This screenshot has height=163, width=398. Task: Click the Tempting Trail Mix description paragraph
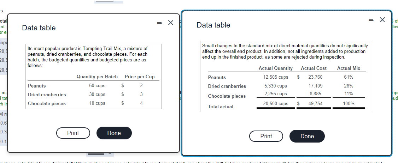pos(87,57)
